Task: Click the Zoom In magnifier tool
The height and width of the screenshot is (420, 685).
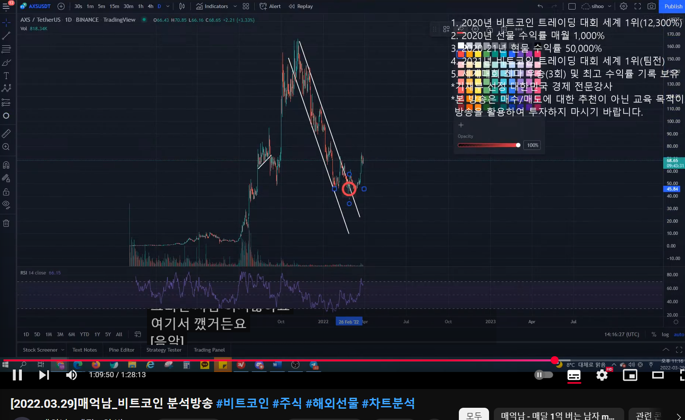Action: (x=6, y=147)
